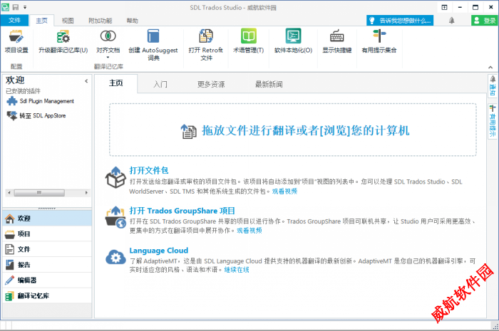499x331 pixels.
Task: Click 观看视频 link under 打开文件包
Action: click(284, 191)
